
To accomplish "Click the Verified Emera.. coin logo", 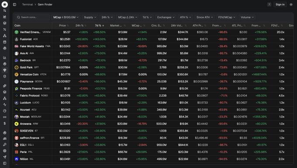I will click(17, 32).
